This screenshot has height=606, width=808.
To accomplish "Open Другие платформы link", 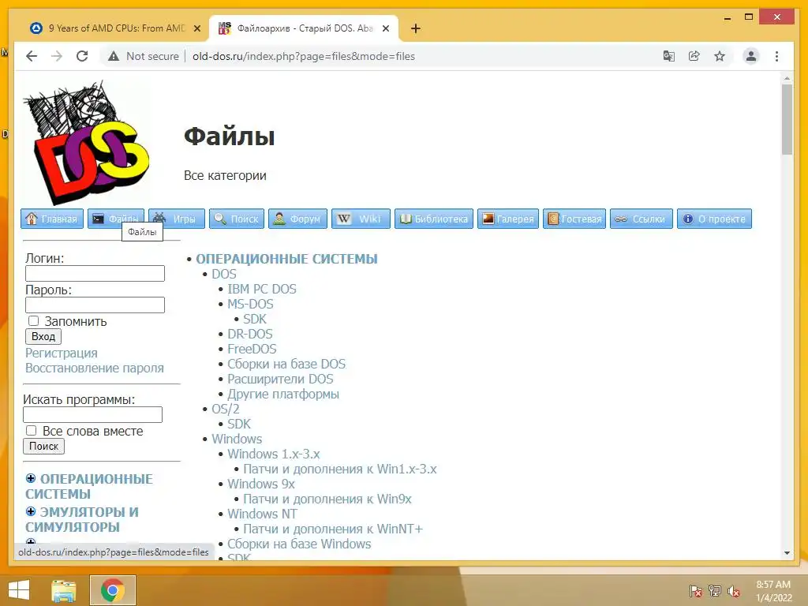I will point(283,394).
